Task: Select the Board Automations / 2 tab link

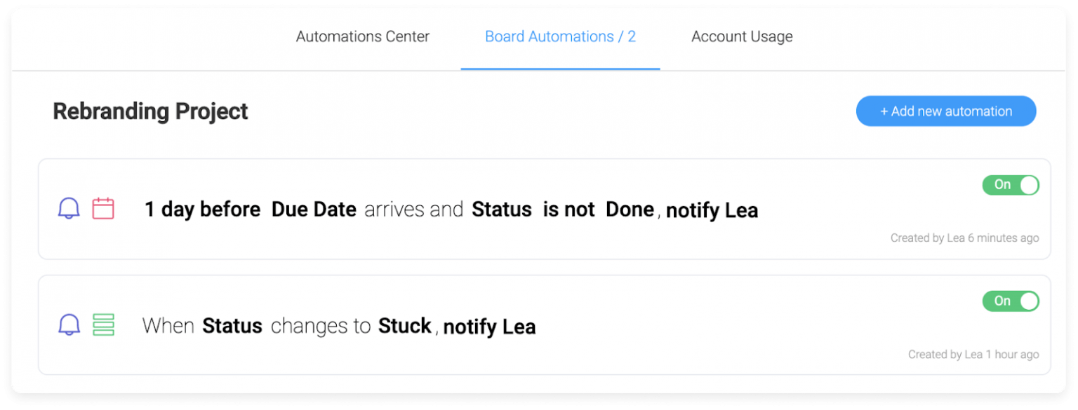Action: pos(560,36)
